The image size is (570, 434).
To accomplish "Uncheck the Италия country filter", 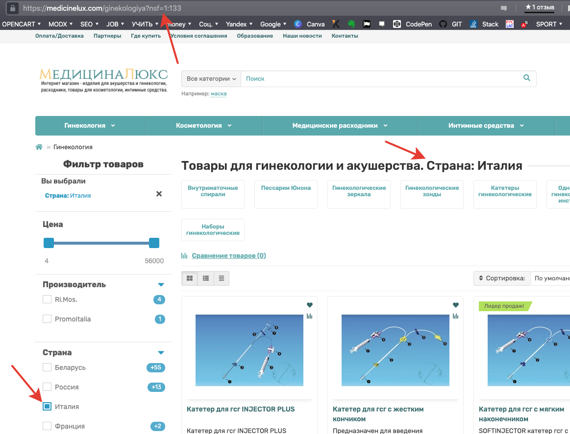I will (47, 407).
